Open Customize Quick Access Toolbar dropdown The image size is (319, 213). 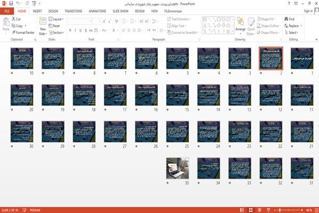pyautogui.click(x=39, y=3)
